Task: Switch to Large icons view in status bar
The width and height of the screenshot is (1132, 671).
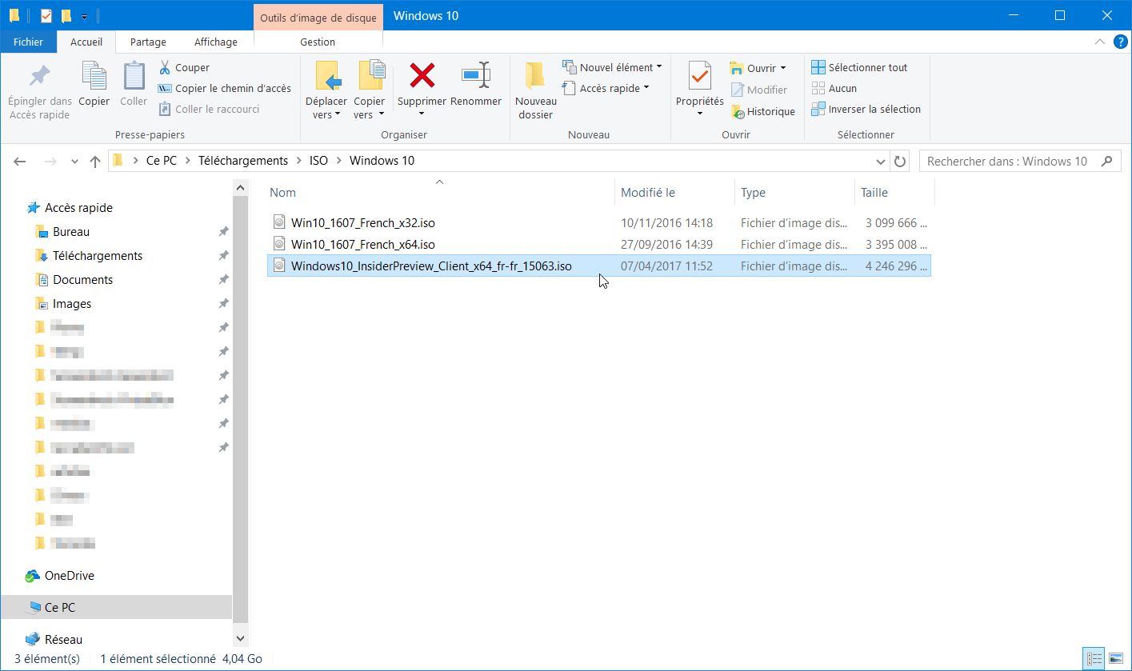Action: pos(1115,659)
